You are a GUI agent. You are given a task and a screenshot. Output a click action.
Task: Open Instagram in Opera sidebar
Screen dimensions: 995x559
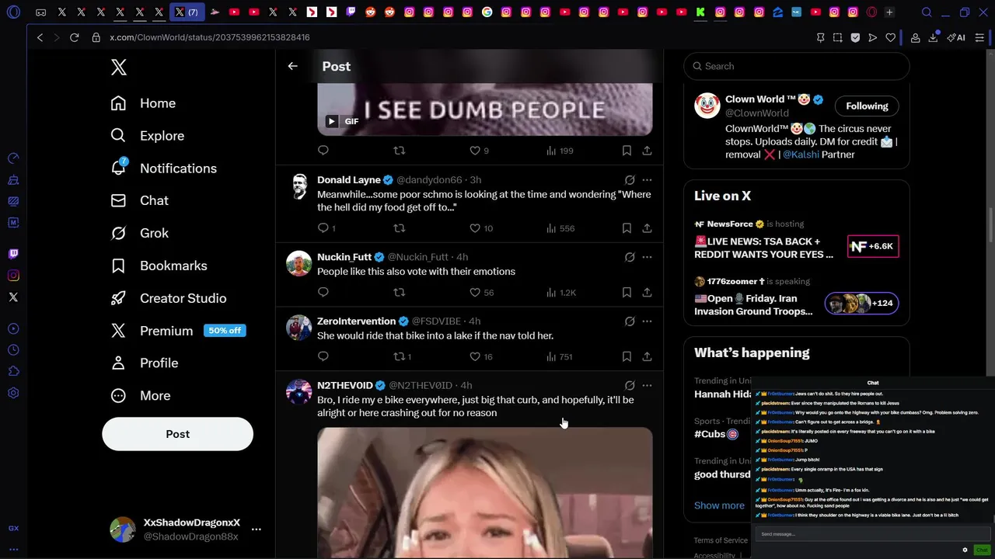pyautogui.click(x=13, y=276)
